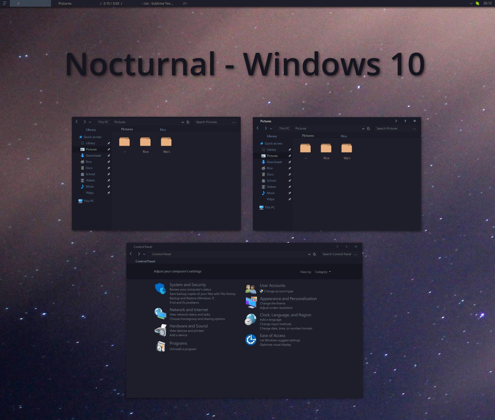Image resolution: width=495 pixels, height=420 pixels.
Task: Expand the This PC tree item
Action: [77, 201]
